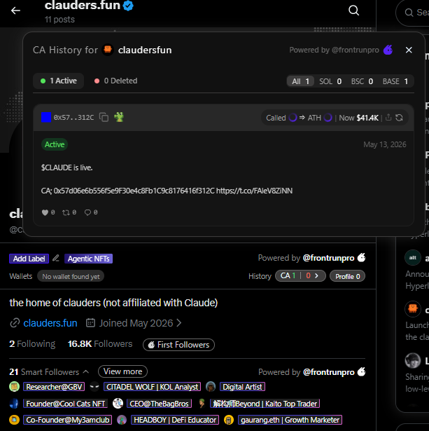Image resolution: width=429 pixels, height=431 pixels.
Task: Click the sidebar search field
Action: [412, 13]
